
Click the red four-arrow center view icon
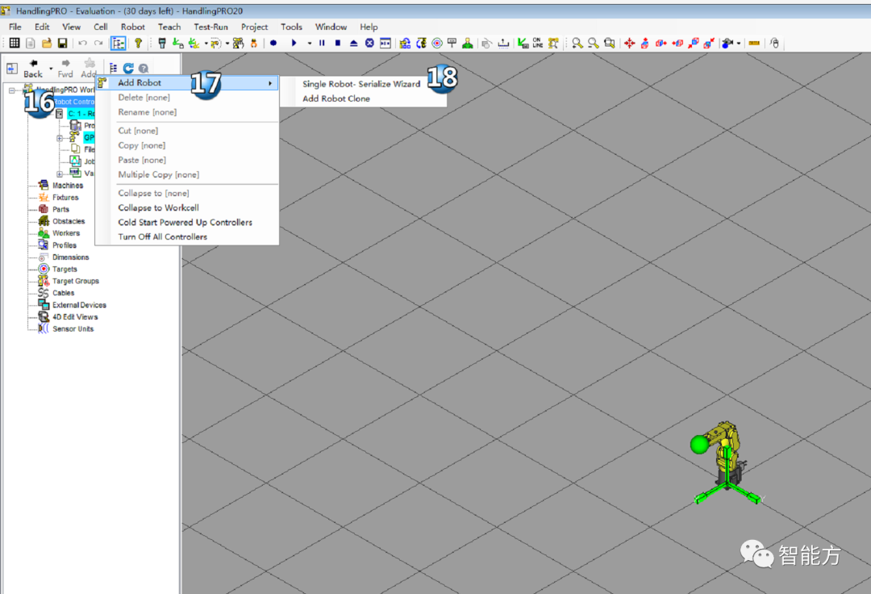point(629,43)
